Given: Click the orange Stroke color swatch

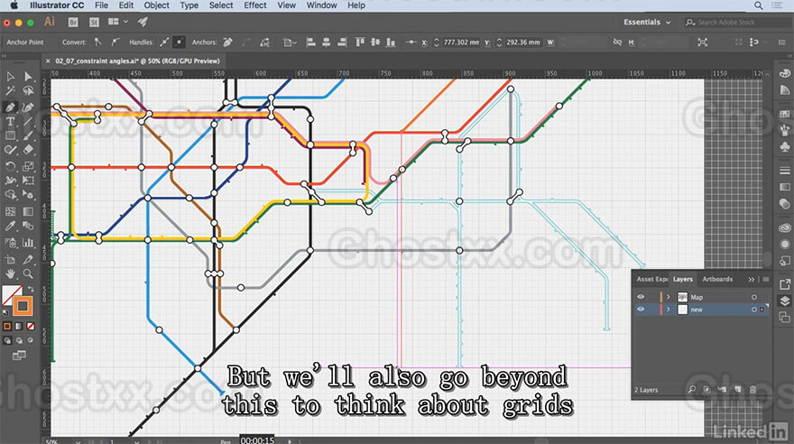Looking at the screenshot, I should [x=23, y=306].
